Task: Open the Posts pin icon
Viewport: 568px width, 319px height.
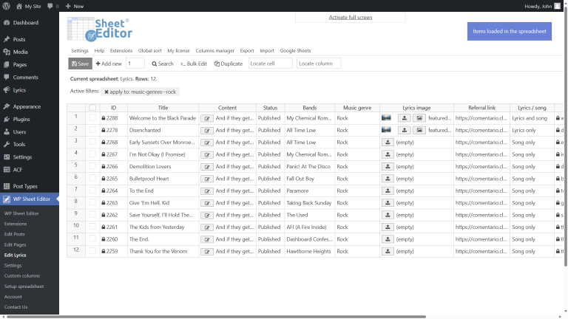Action: [7, 39]
